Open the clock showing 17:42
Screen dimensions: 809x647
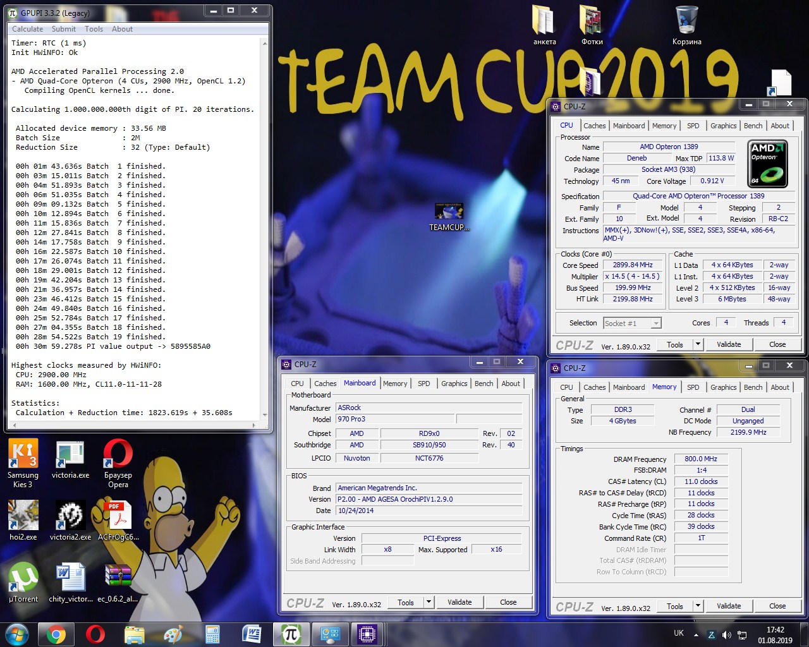pyautogui.click(x=775, y=634)
